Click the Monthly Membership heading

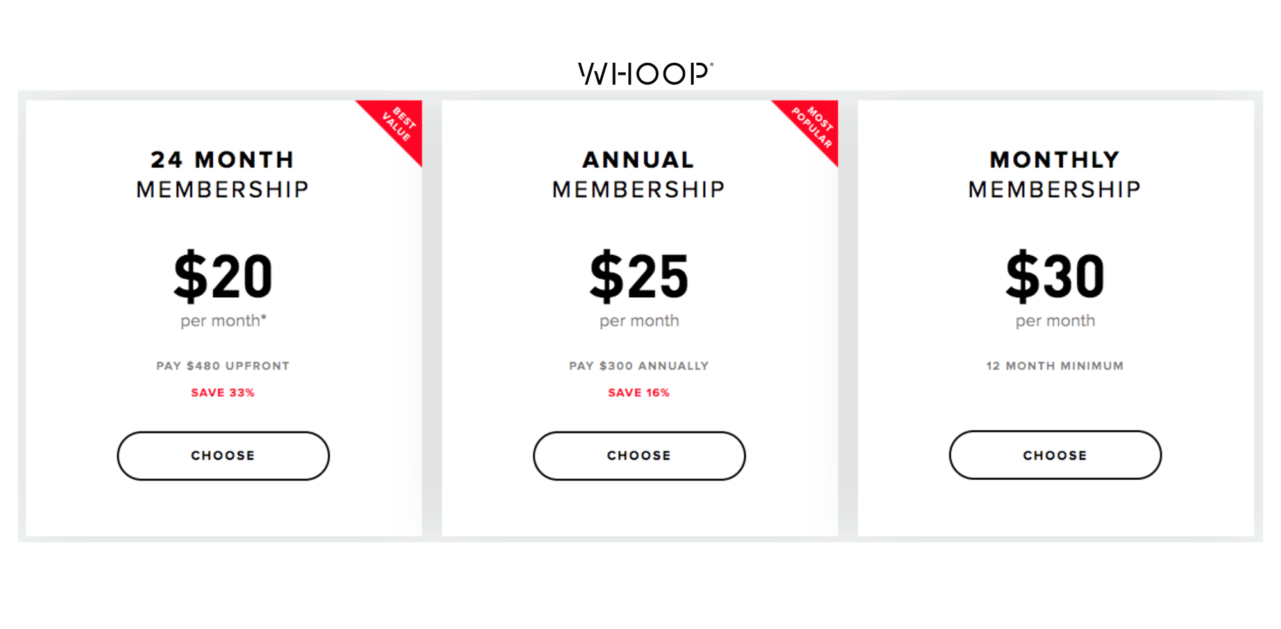1055,174
